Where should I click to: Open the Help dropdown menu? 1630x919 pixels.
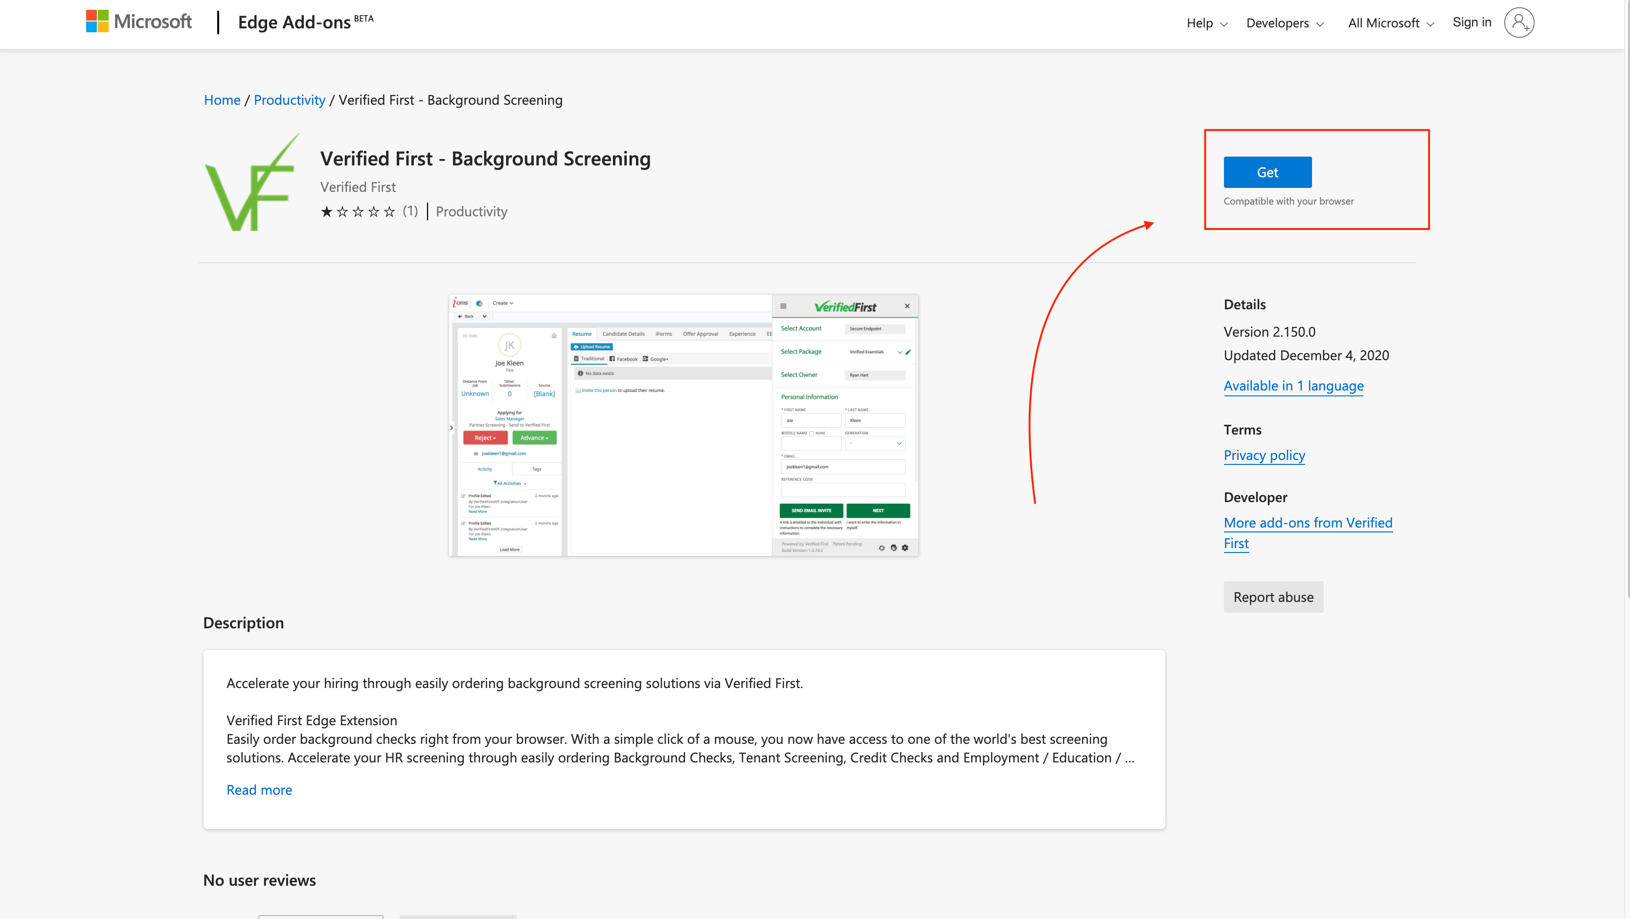point(1207,23)
